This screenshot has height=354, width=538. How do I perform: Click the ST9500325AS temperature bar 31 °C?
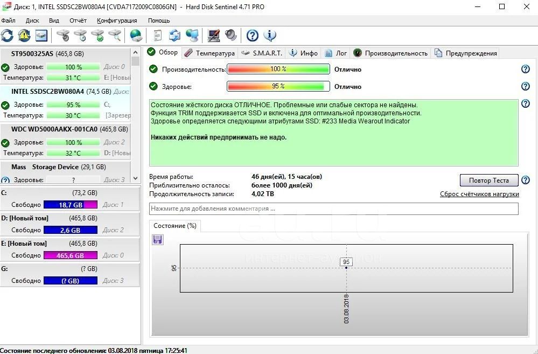tap(73, 78)
